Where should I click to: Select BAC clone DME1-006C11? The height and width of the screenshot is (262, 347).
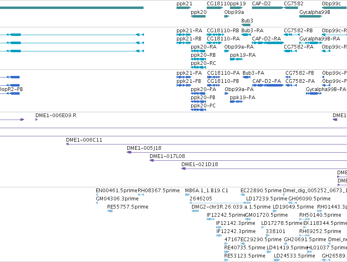tap(206, 144)
